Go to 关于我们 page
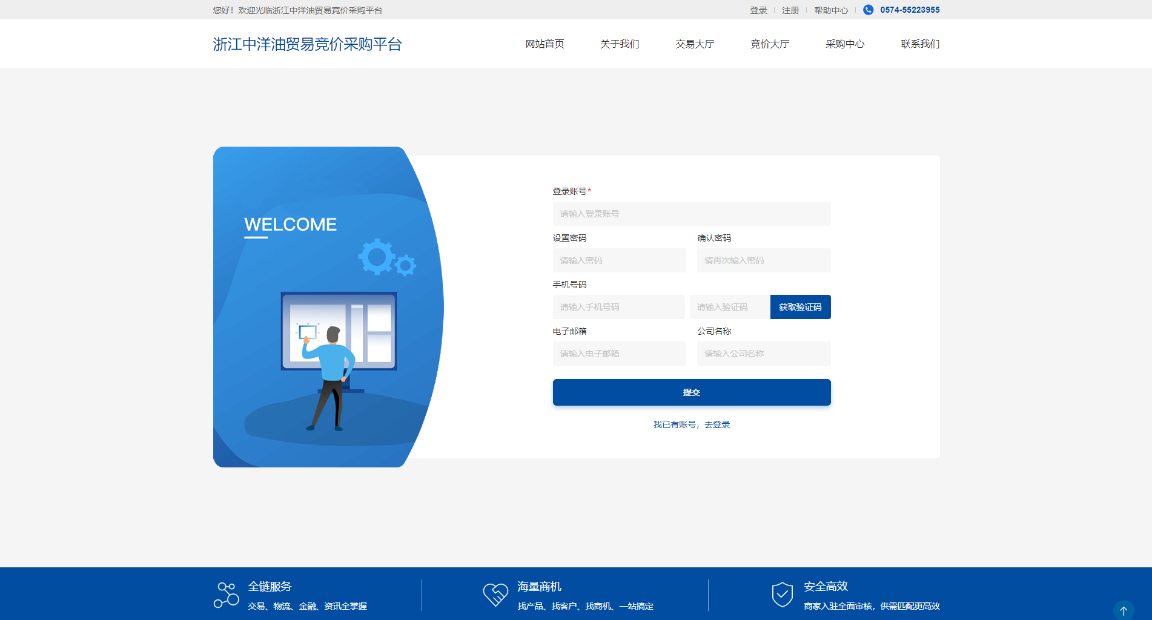This screenshot has width=1152, height=620. 620,44
